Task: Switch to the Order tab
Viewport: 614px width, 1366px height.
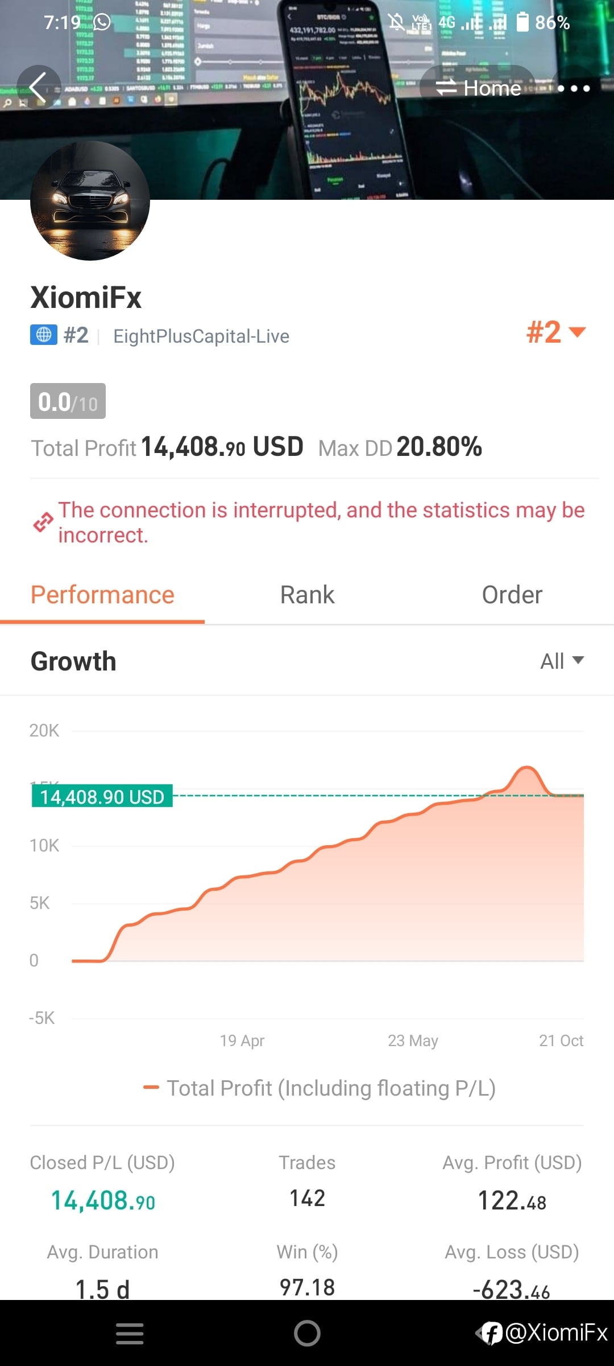Action: 512,595
